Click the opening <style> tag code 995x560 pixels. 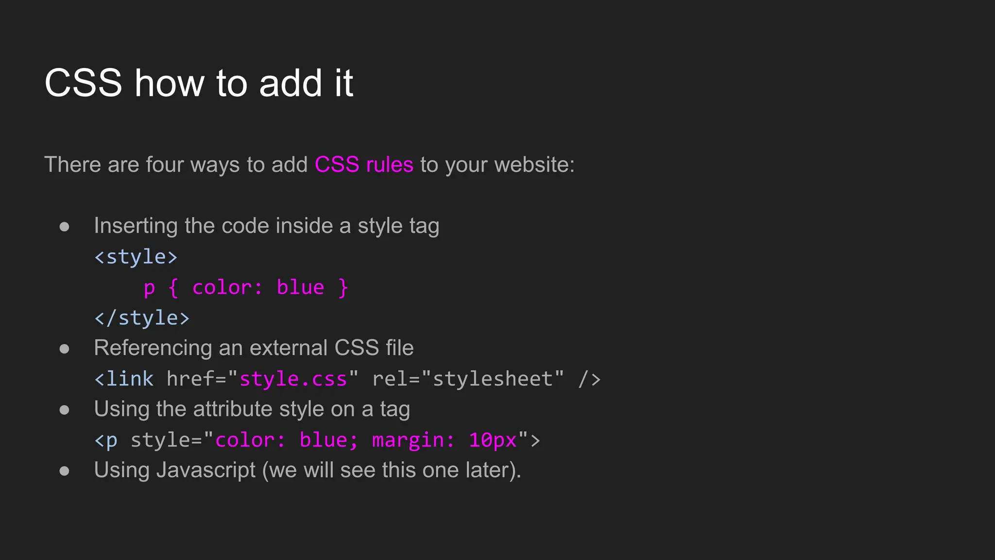click(x=136, y=257)
